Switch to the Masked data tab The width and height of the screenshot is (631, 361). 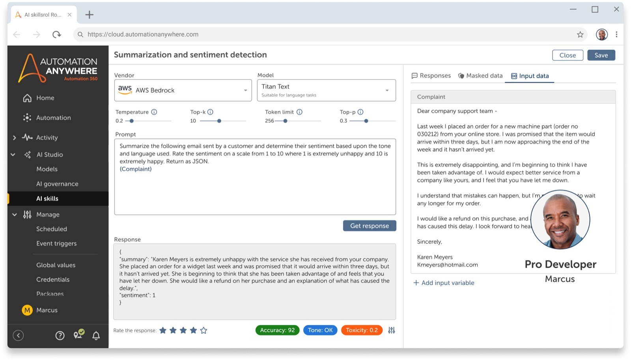(480, 76)
